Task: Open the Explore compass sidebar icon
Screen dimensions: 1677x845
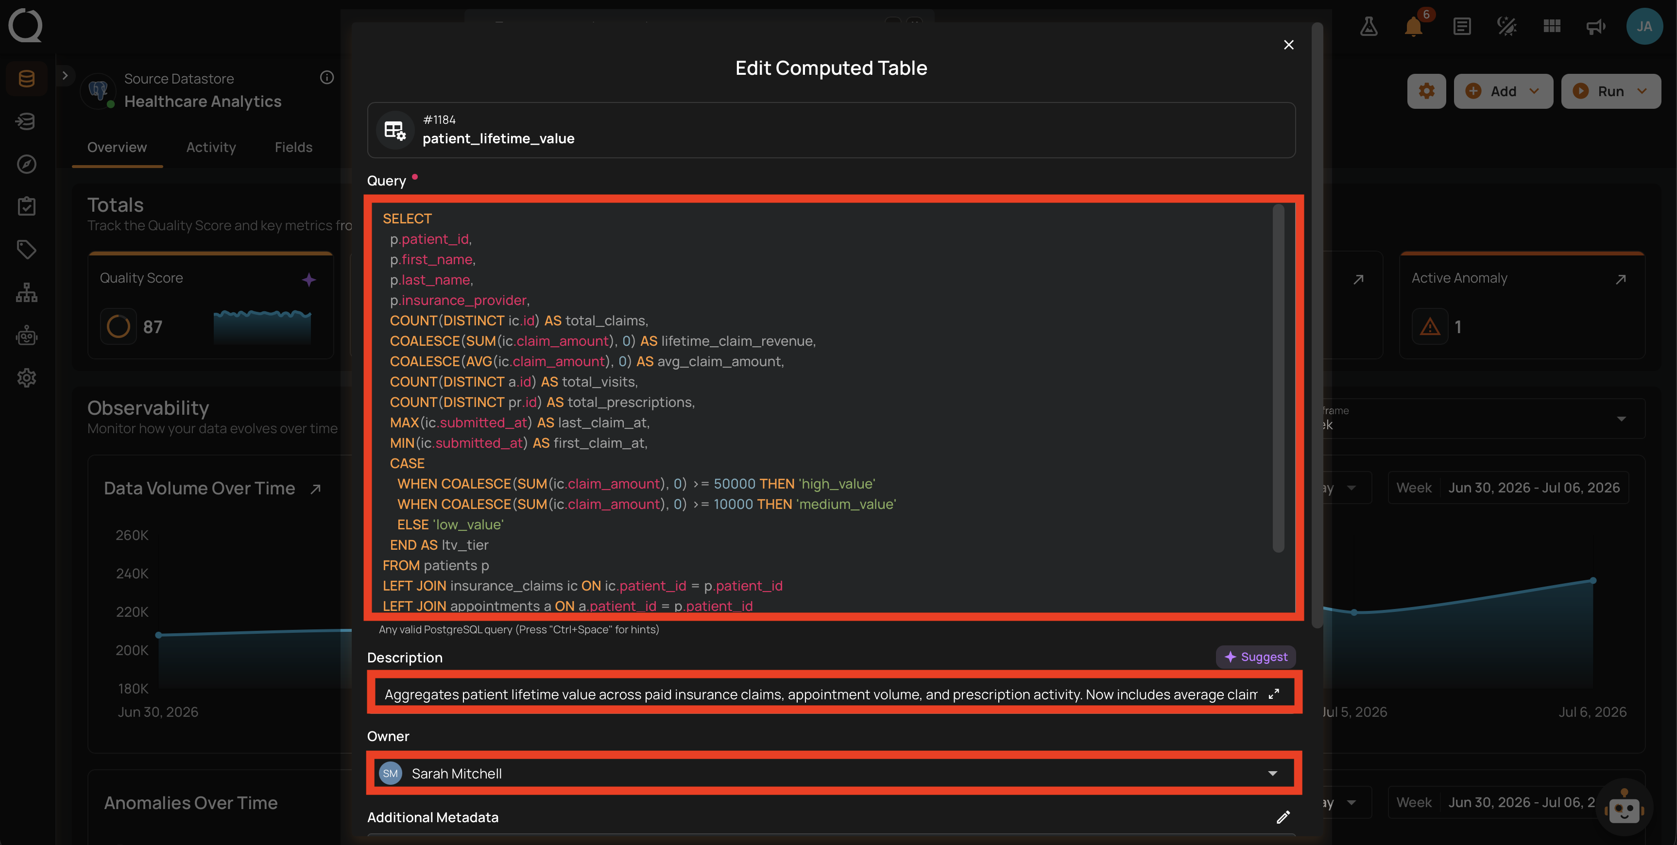Action: [26, 164]
